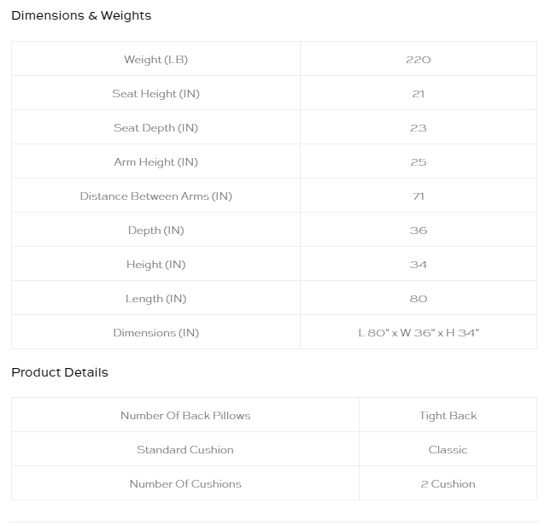This screenshot has width=545, height=526.
Task: Click the seat height value 21
Action: point(418,94)
